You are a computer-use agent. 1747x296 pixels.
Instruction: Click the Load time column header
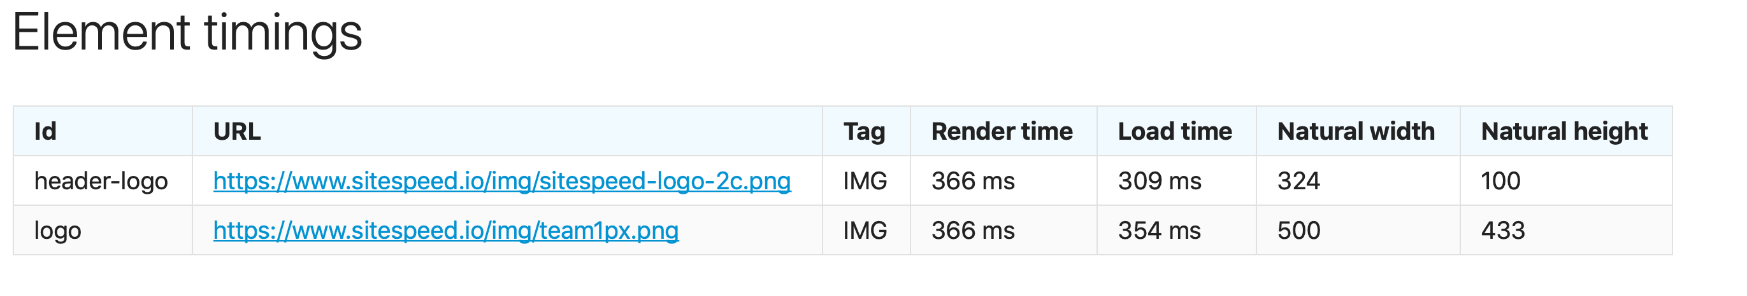coord(1175,131)
